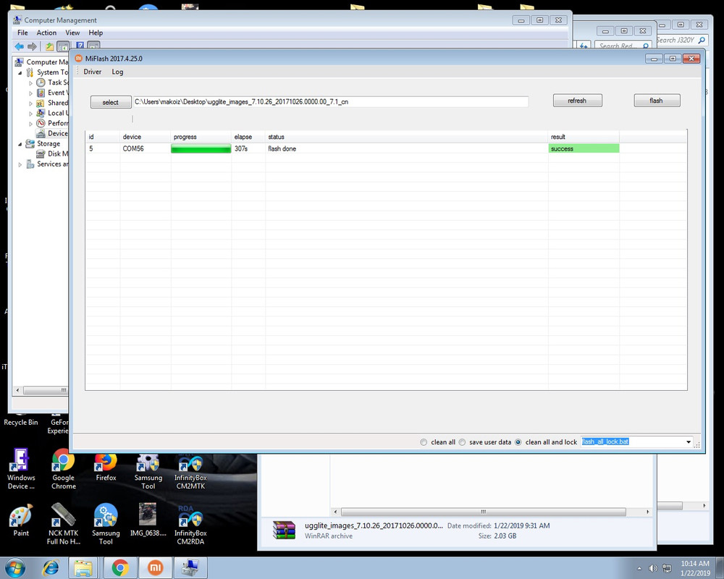Click the WinRAR archive icon in details pane

point(284,530)
